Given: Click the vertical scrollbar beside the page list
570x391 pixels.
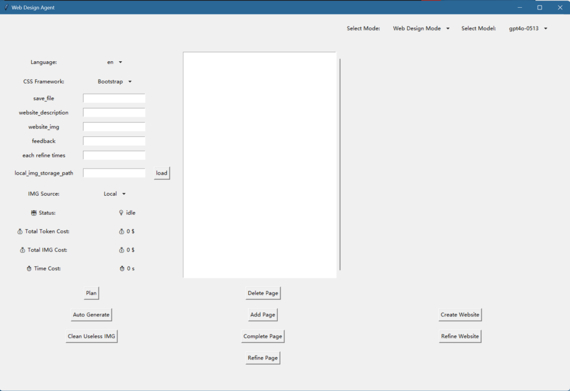Looking at the screenshot, I should (x=340, y=165).
